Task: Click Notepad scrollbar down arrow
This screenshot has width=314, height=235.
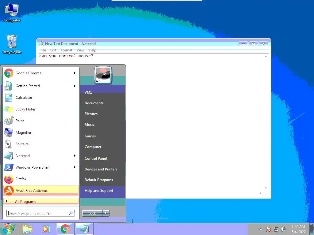Action: tap(266, 188)
